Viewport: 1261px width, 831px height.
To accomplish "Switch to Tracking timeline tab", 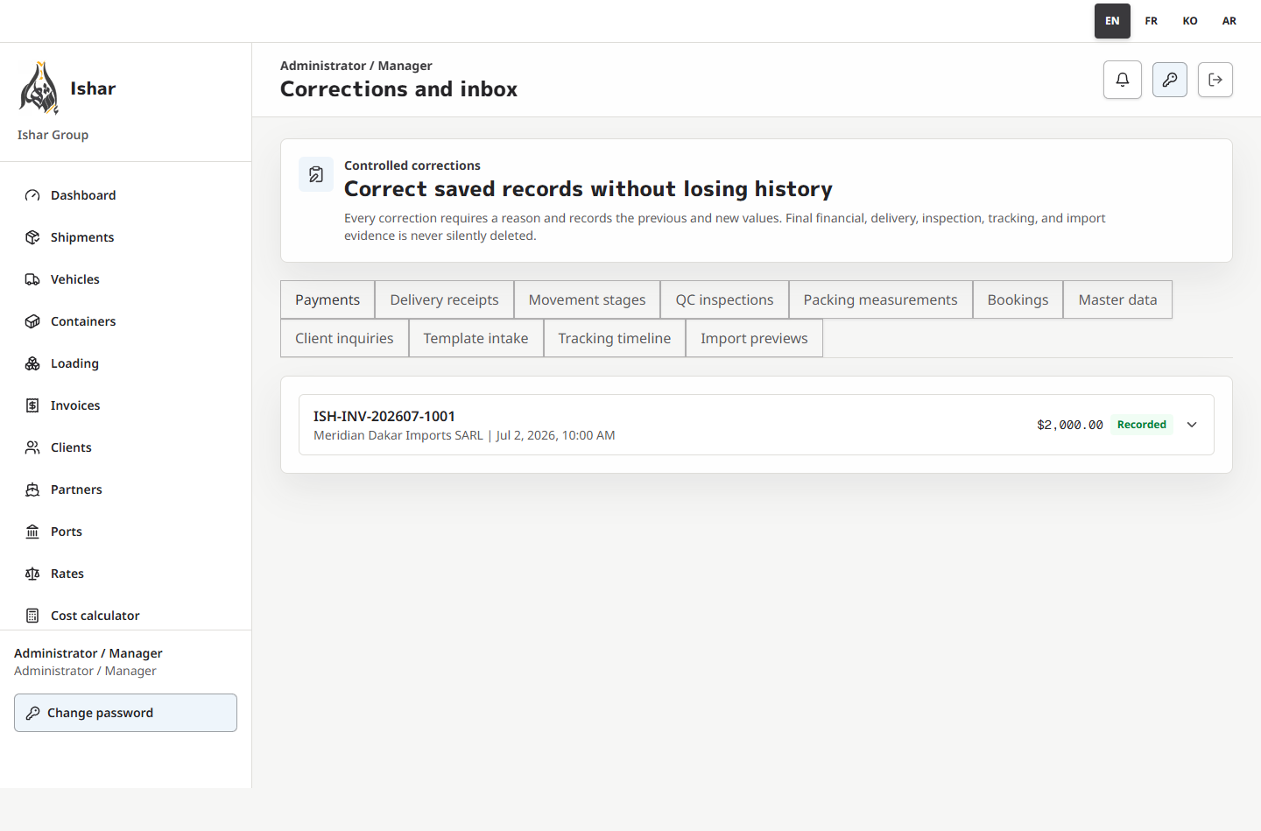I will point(614,338).
